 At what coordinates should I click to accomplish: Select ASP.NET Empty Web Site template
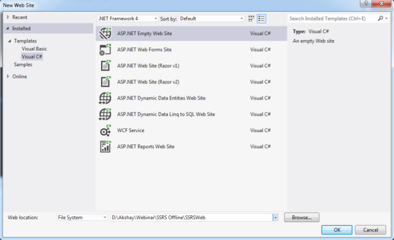(191, 33)
